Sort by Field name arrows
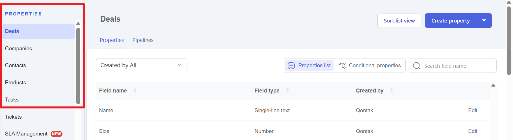The height and width of the screenshot is (140, 513). [x=135, y=91]
